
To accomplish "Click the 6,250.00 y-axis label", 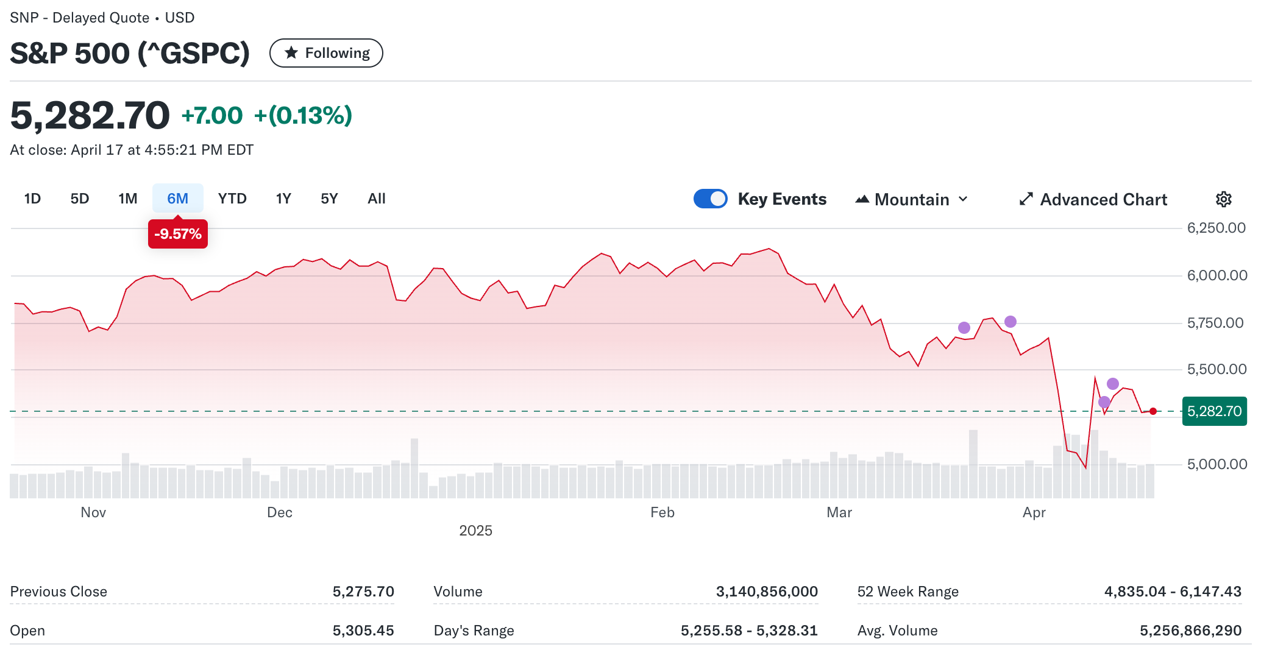I will click(x=1216, y=228).
